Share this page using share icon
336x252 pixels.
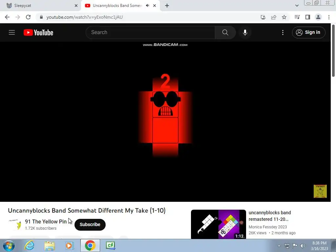coord(274,17)
